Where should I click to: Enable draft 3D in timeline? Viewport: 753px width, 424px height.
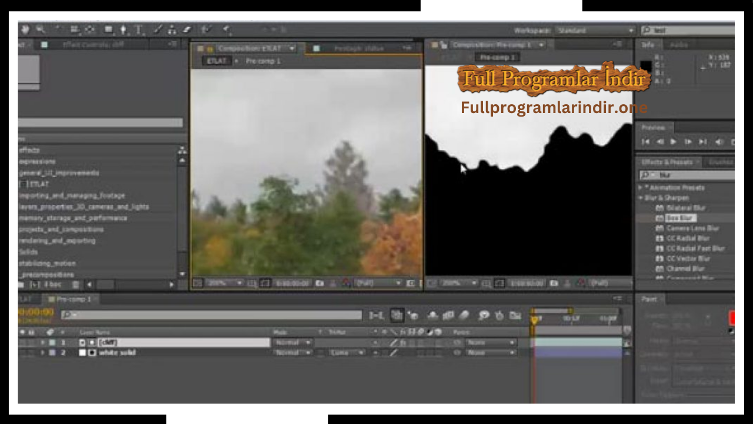coord(413,316)
